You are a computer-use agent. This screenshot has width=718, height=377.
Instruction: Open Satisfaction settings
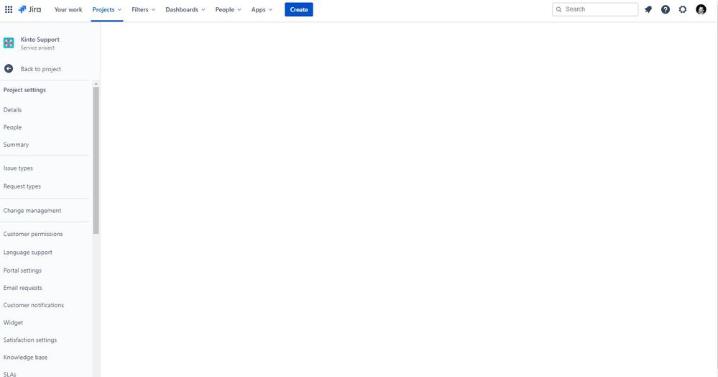coord(29,340)
